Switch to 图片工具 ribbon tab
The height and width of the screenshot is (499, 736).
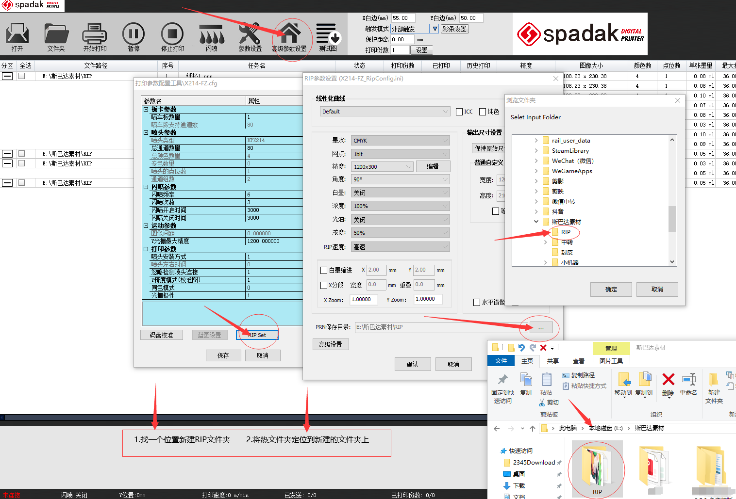coord(611,361)
